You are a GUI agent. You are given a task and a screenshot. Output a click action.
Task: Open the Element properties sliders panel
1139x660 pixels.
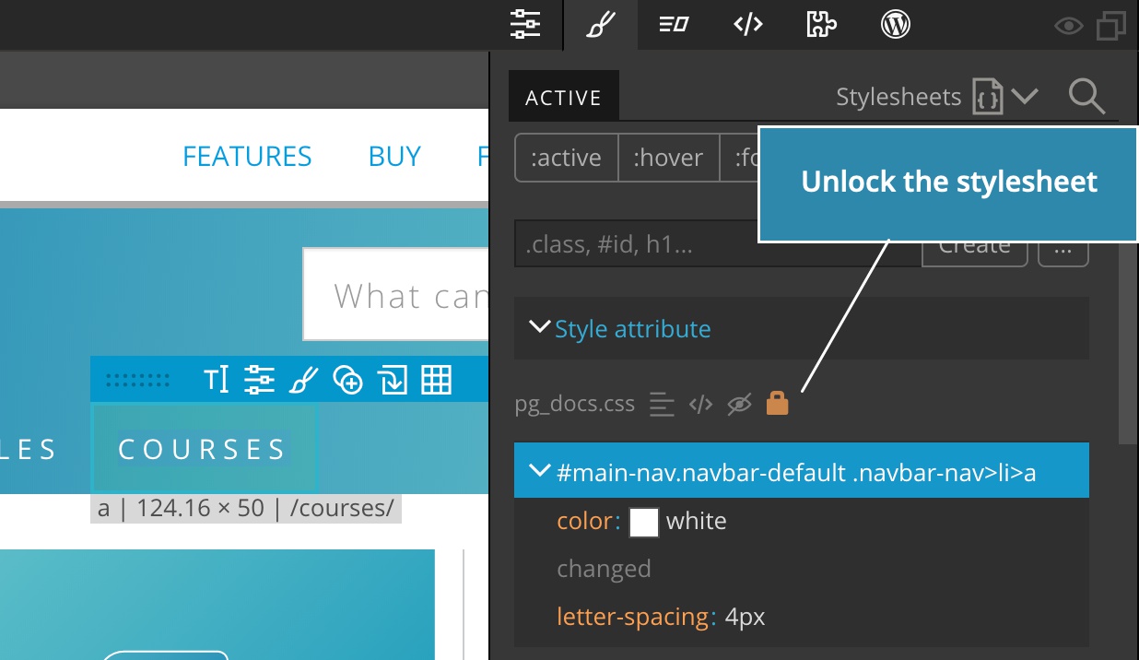click(526, 25)
